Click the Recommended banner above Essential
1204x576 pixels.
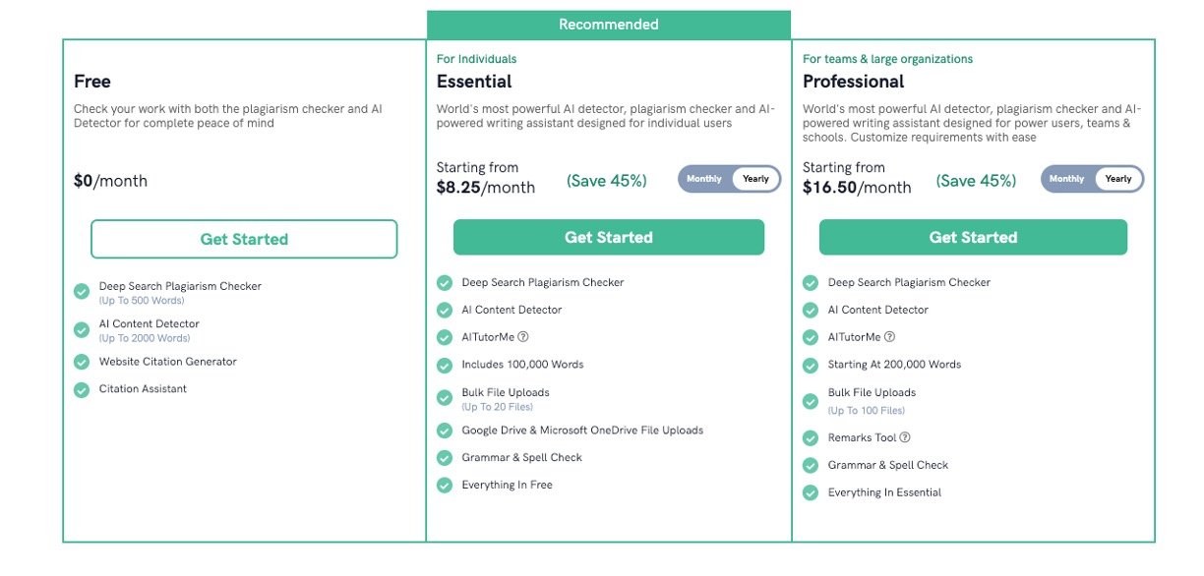pos(608,25)
